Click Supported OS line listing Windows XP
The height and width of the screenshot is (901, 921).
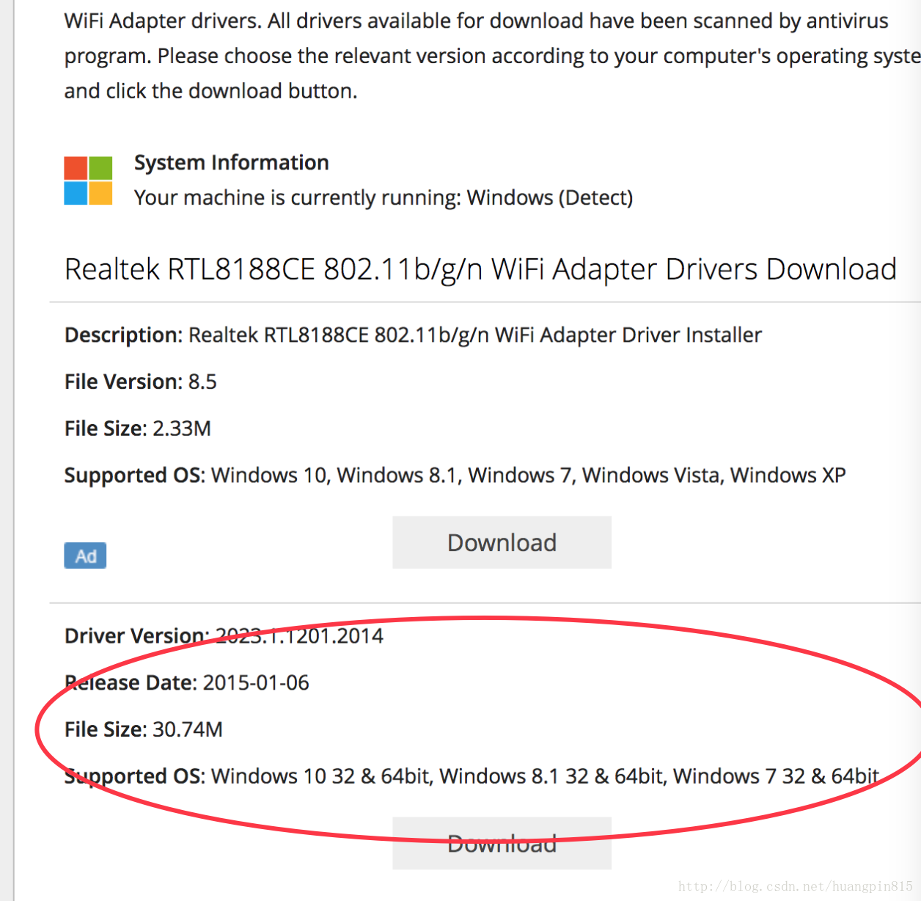[x=455, y=475]
